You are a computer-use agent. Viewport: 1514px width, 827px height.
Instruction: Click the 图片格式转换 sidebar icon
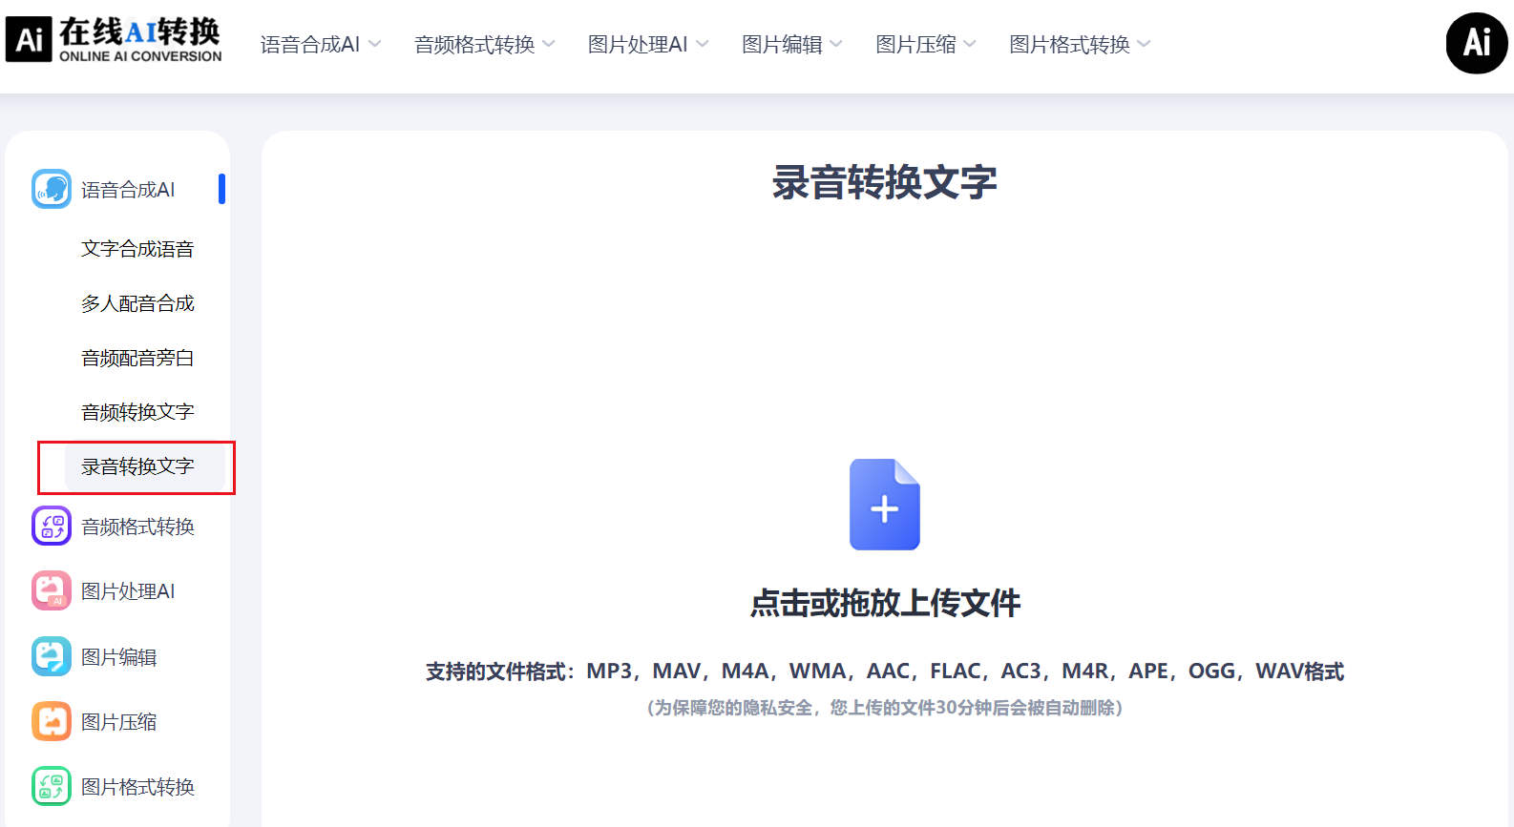[x=52, y=786]
